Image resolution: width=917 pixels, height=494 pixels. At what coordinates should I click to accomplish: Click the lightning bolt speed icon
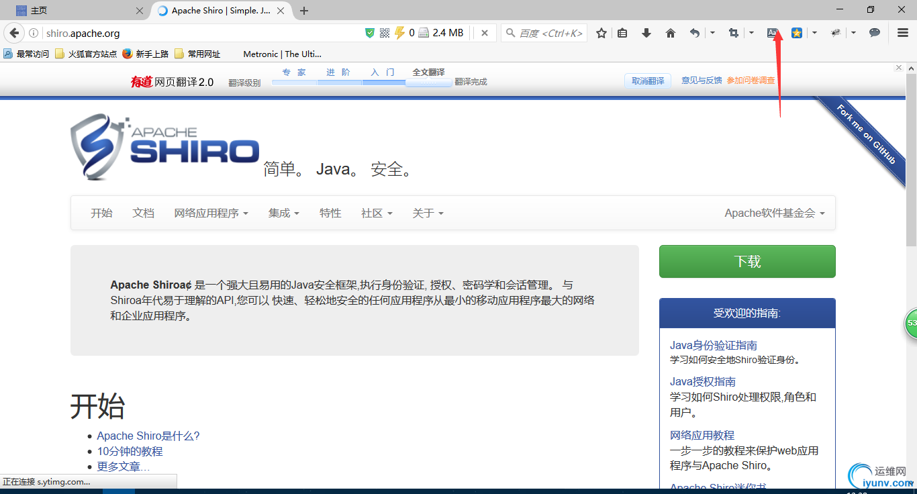[399, 33]
